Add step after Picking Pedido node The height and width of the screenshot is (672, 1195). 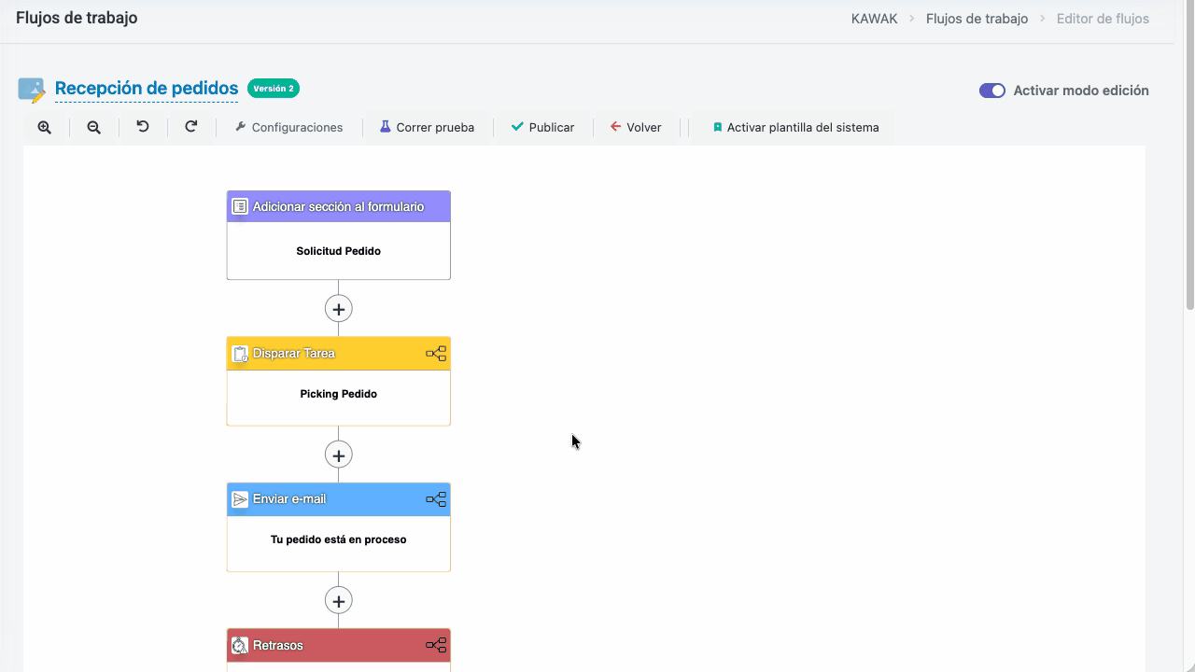pos(338,455)
